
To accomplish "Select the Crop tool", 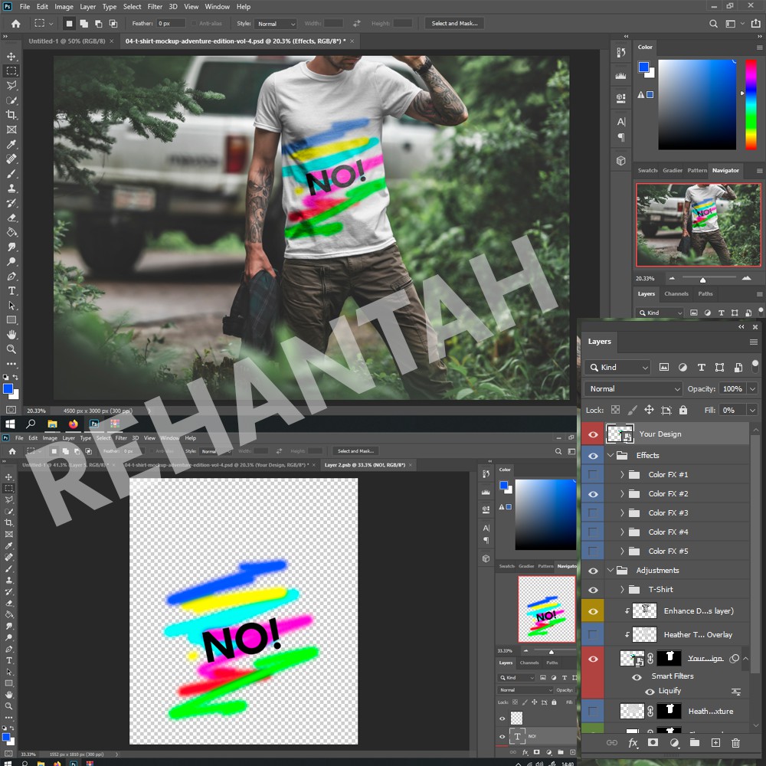I will tap(11, 115).
